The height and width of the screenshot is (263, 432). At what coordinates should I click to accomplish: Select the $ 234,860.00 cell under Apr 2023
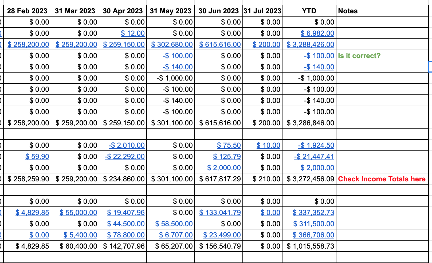pyautogui.click(x=123, y=179)
